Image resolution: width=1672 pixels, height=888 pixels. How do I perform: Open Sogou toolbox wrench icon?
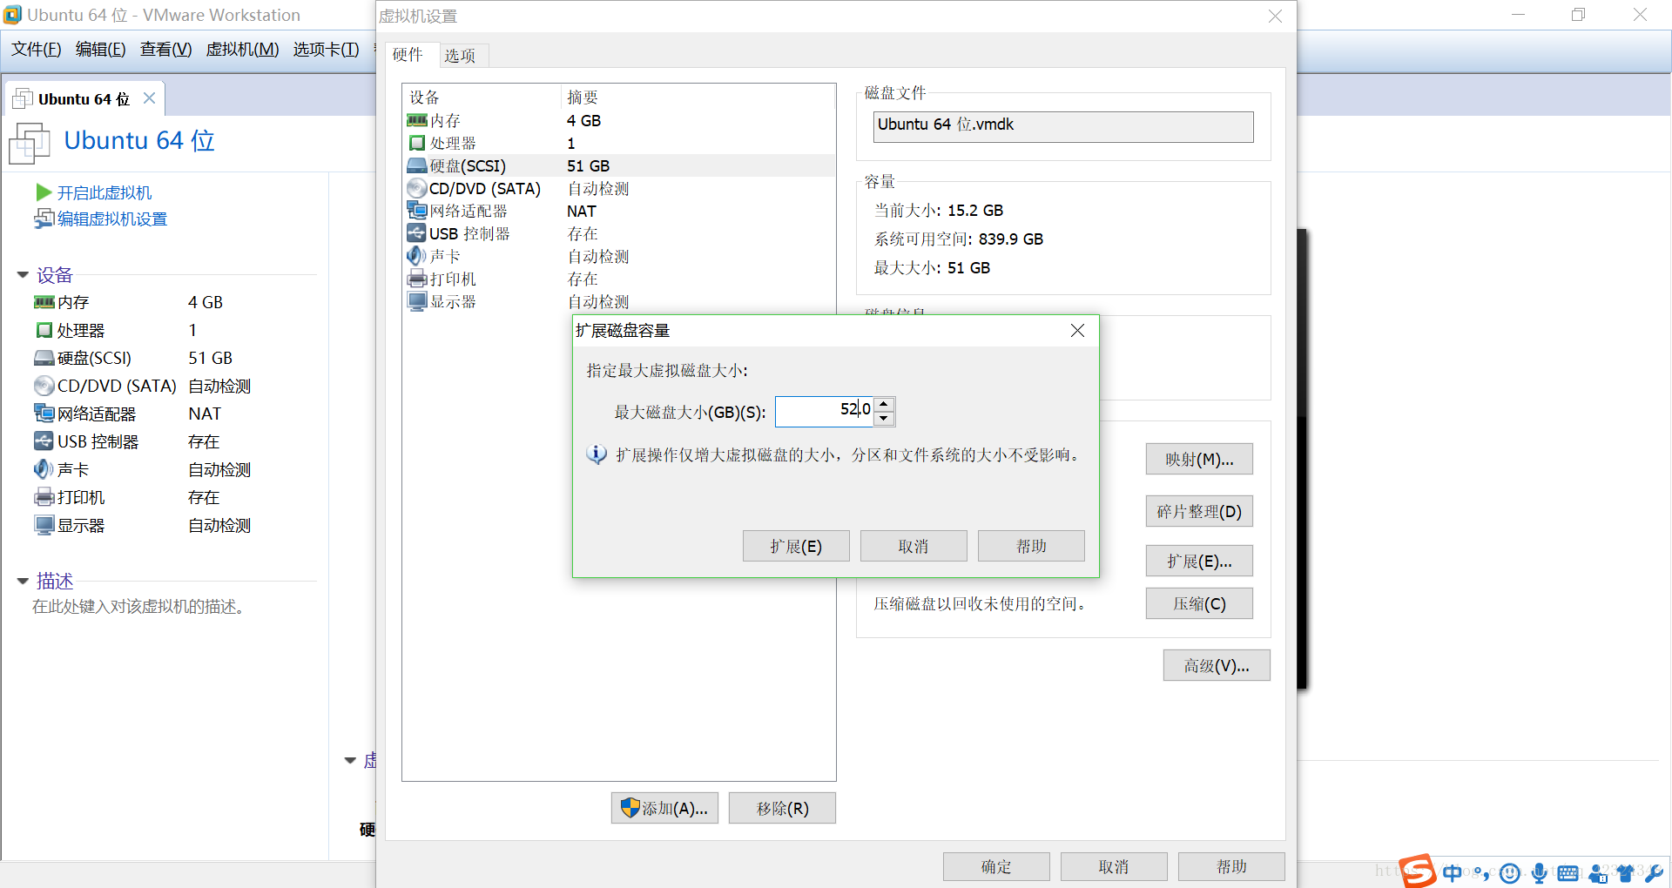click(x=1654, y=872)
